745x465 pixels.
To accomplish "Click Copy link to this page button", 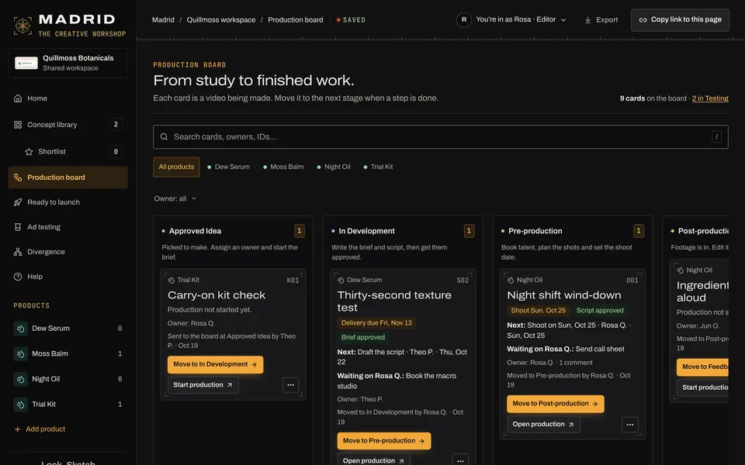I will coord(680,20).
